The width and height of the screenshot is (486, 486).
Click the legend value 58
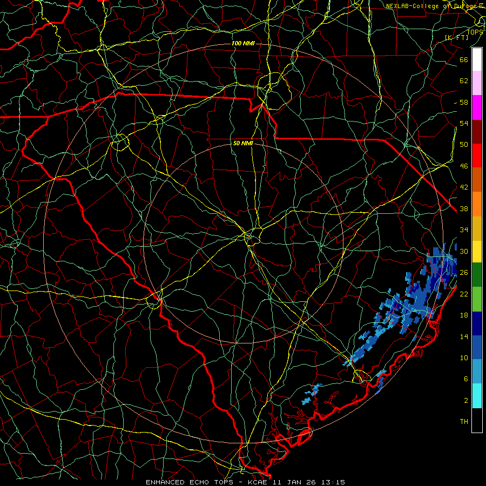pos(464,102)
